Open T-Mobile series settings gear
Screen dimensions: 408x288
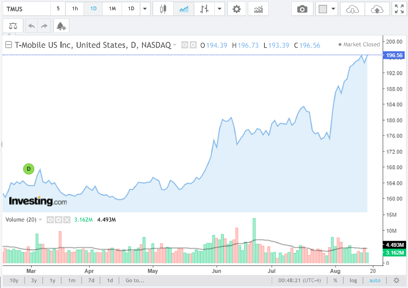pos(193,45)
